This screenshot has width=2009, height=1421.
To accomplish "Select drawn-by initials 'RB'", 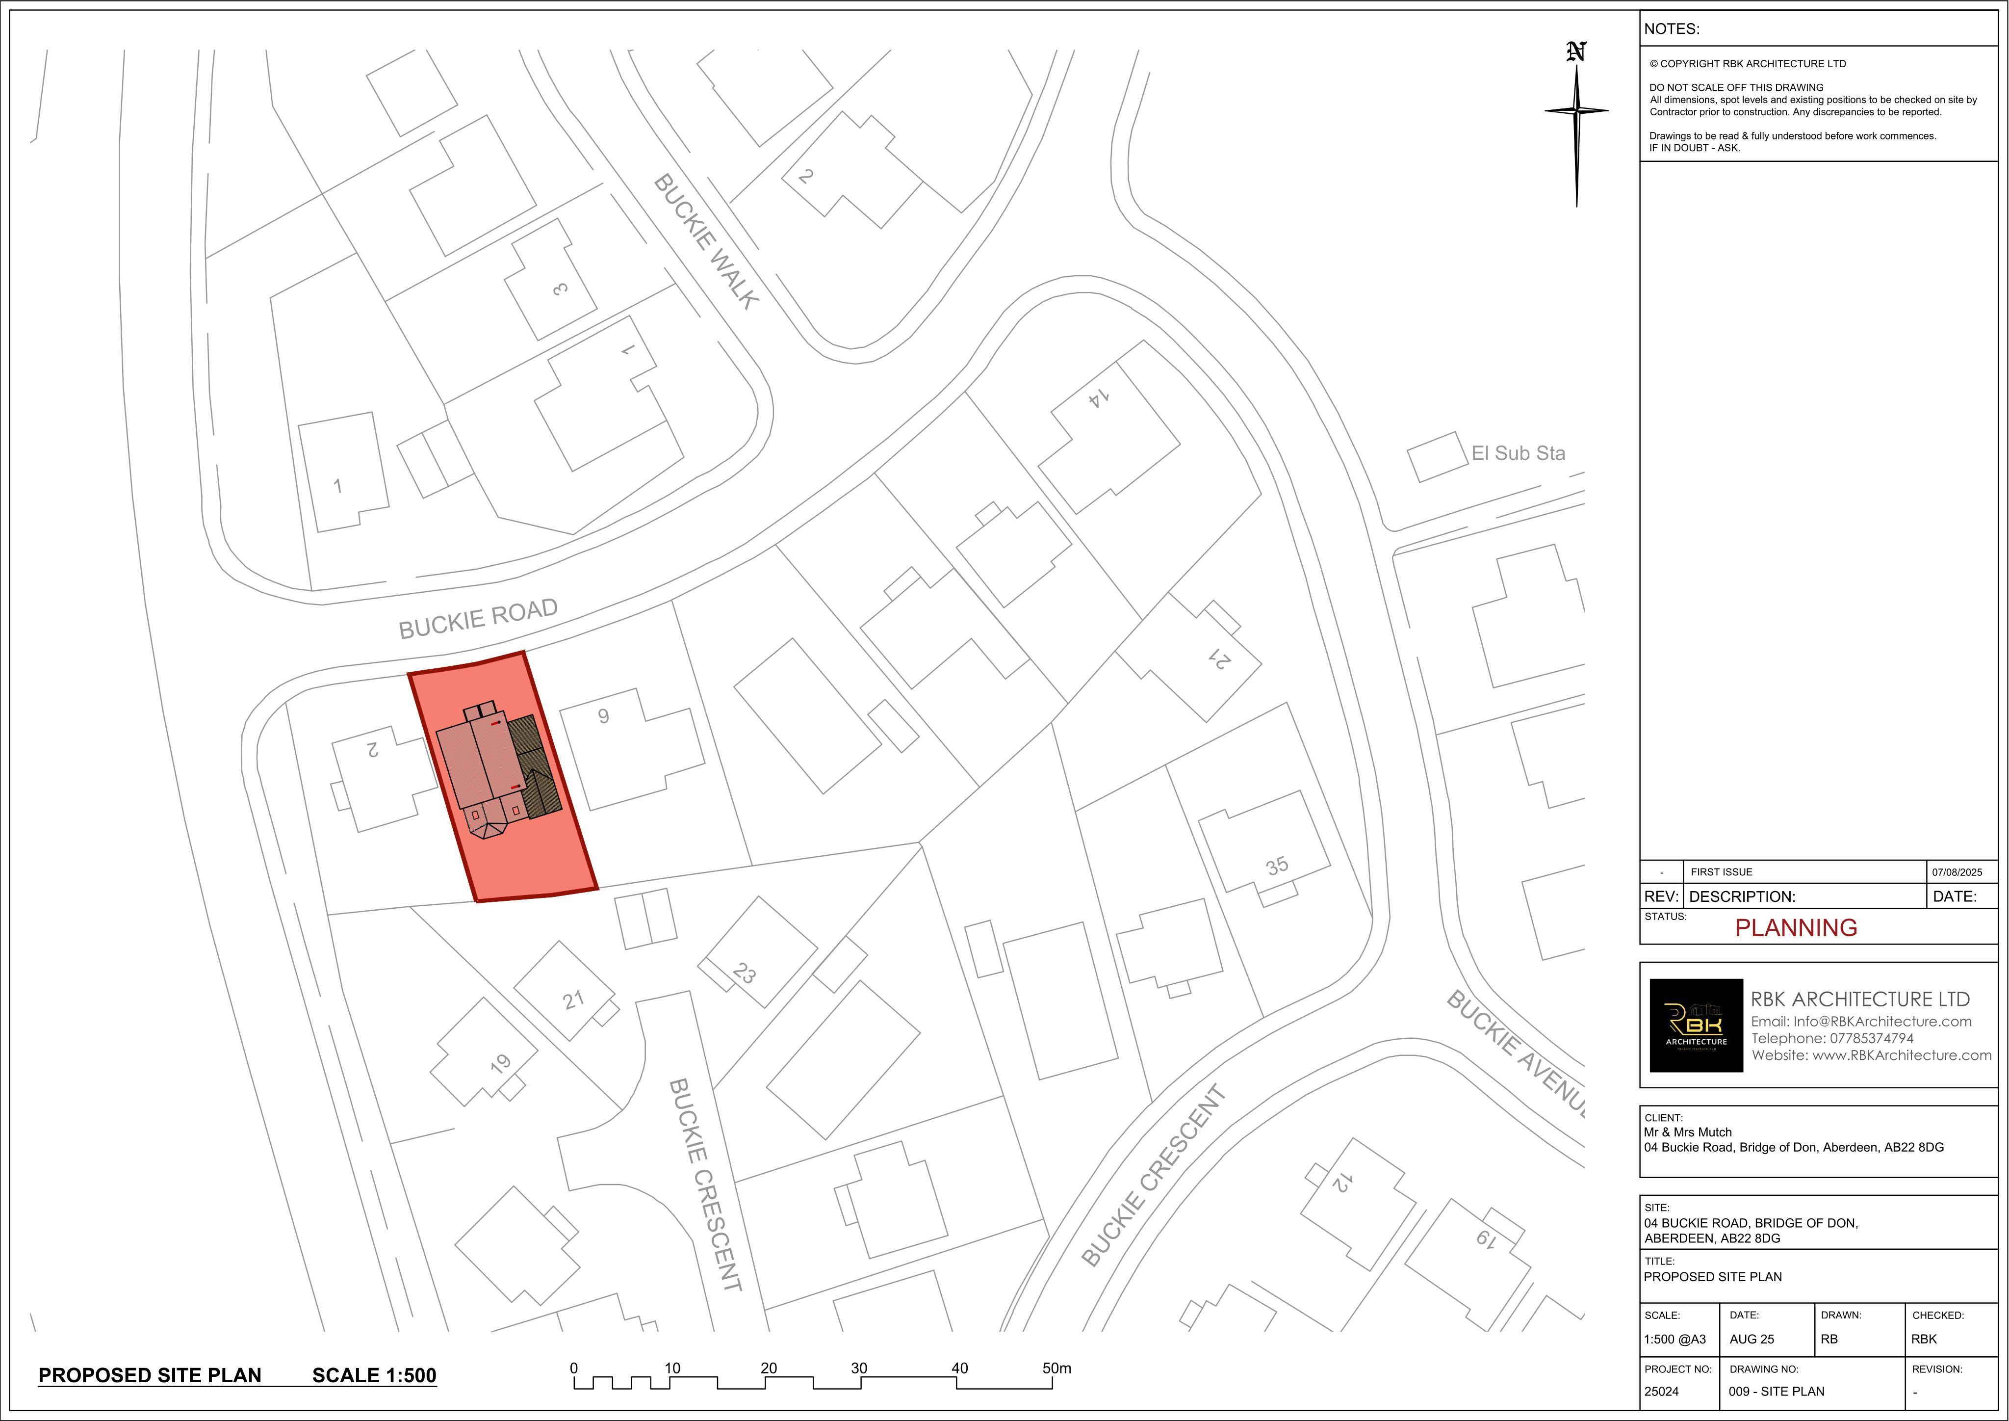I will tap(1829, 1340).
